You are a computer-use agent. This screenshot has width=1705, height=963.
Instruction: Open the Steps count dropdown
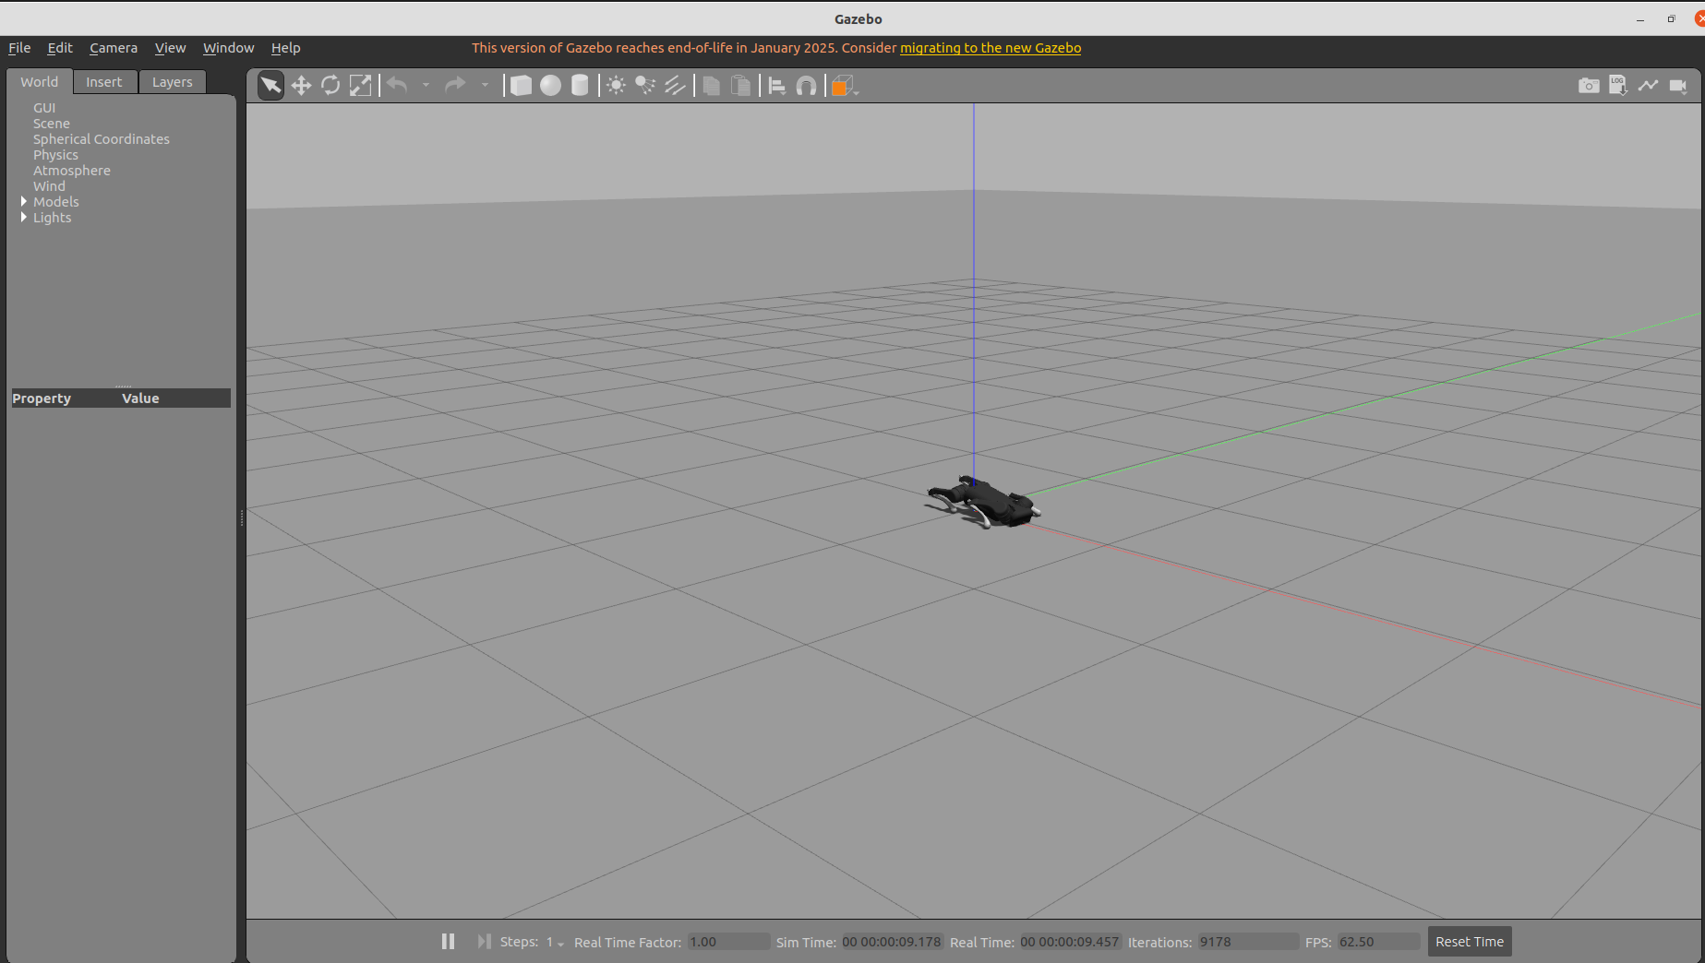(555, 942)
